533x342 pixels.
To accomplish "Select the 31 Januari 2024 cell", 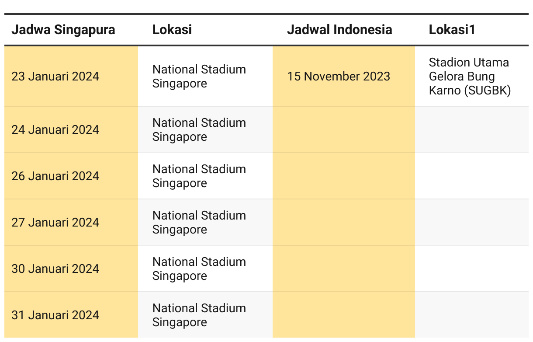I will pos(71,315).
